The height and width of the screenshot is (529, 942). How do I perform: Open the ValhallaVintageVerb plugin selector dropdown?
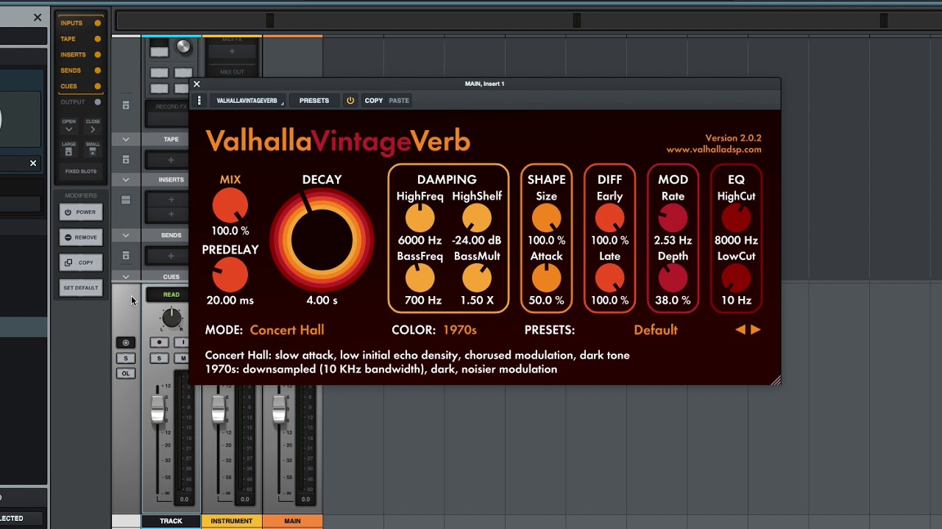point(248,101)
